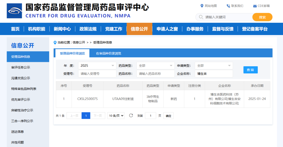This screenshot has height=147, width=283.
Task: Open 审评任务公示 in the sidebar
Action: (x=21, y=67)
